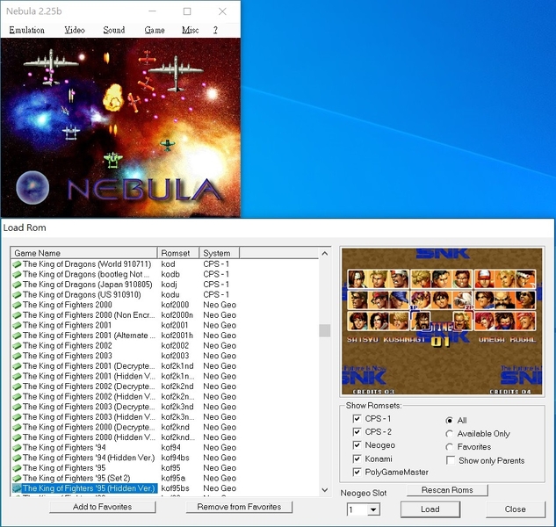The width and height of the screenshot is (556, 527).
Task: Click the rom list scrollbar down arrow
Action: click(x=324, y=490)
